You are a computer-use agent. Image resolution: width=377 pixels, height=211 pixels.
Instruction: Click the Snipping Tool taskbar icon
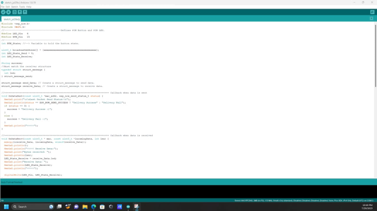[x=137, y=206]
